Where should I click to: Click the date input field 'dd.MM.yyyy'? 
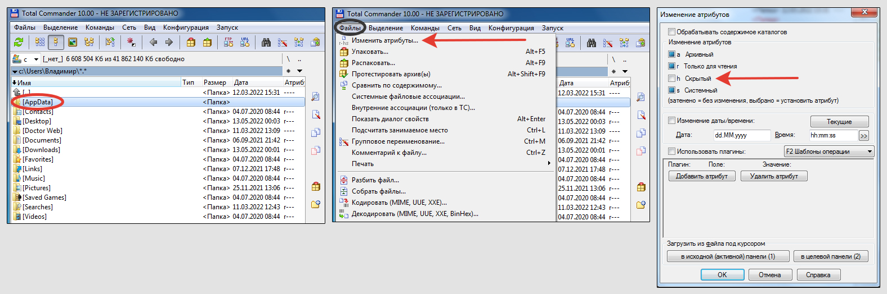click(x=741, y=135)
